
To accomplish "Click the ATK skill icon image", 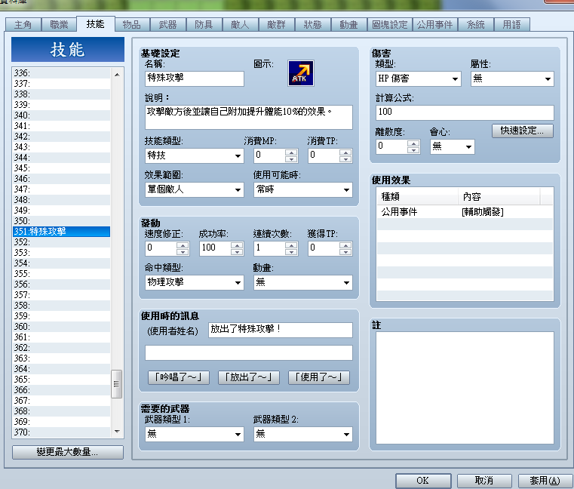I will (x=300, y=73).
